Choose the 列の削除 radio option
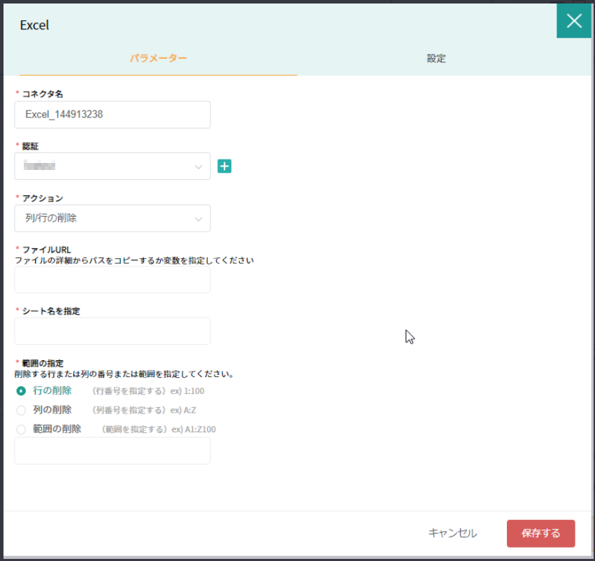595x561 pixels. 21,411
